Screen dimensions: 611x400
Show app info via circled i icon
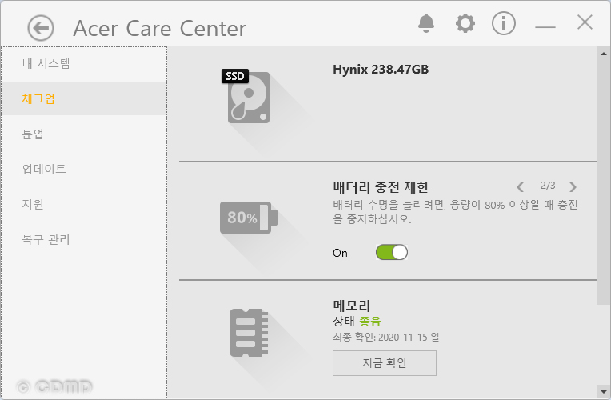(504, 23)
